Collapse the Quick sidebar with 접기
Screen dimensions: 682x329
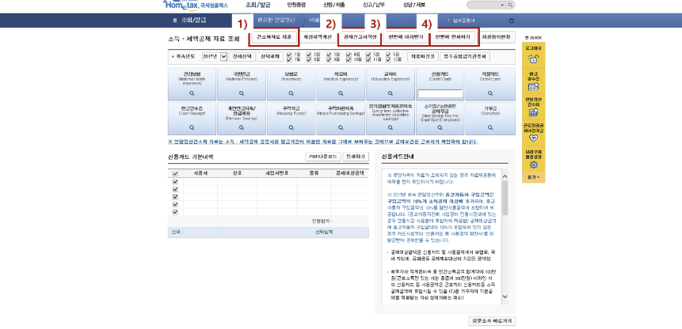533,177
